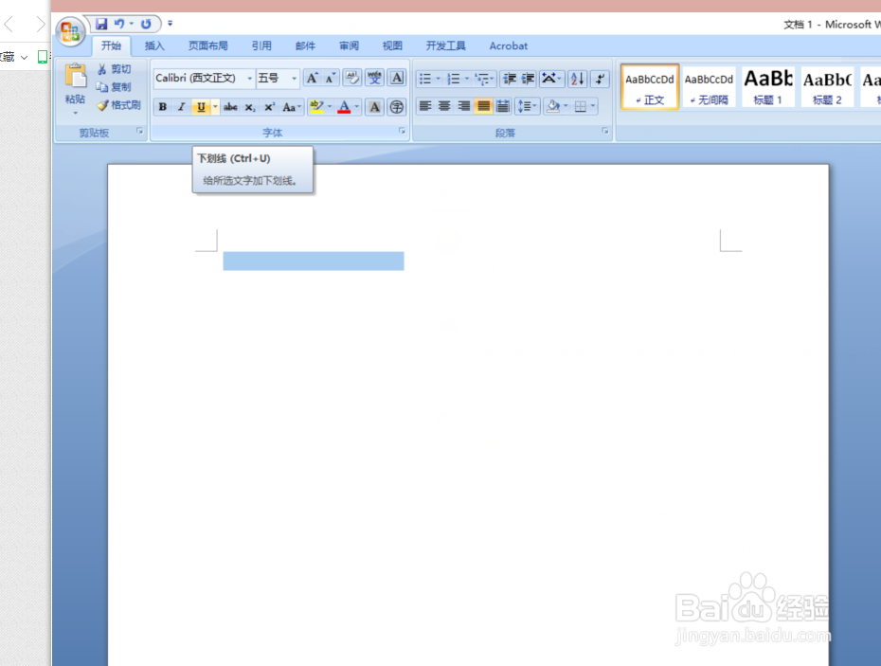Open the dropdown arrow under 粘贴

tap(75, 113)
